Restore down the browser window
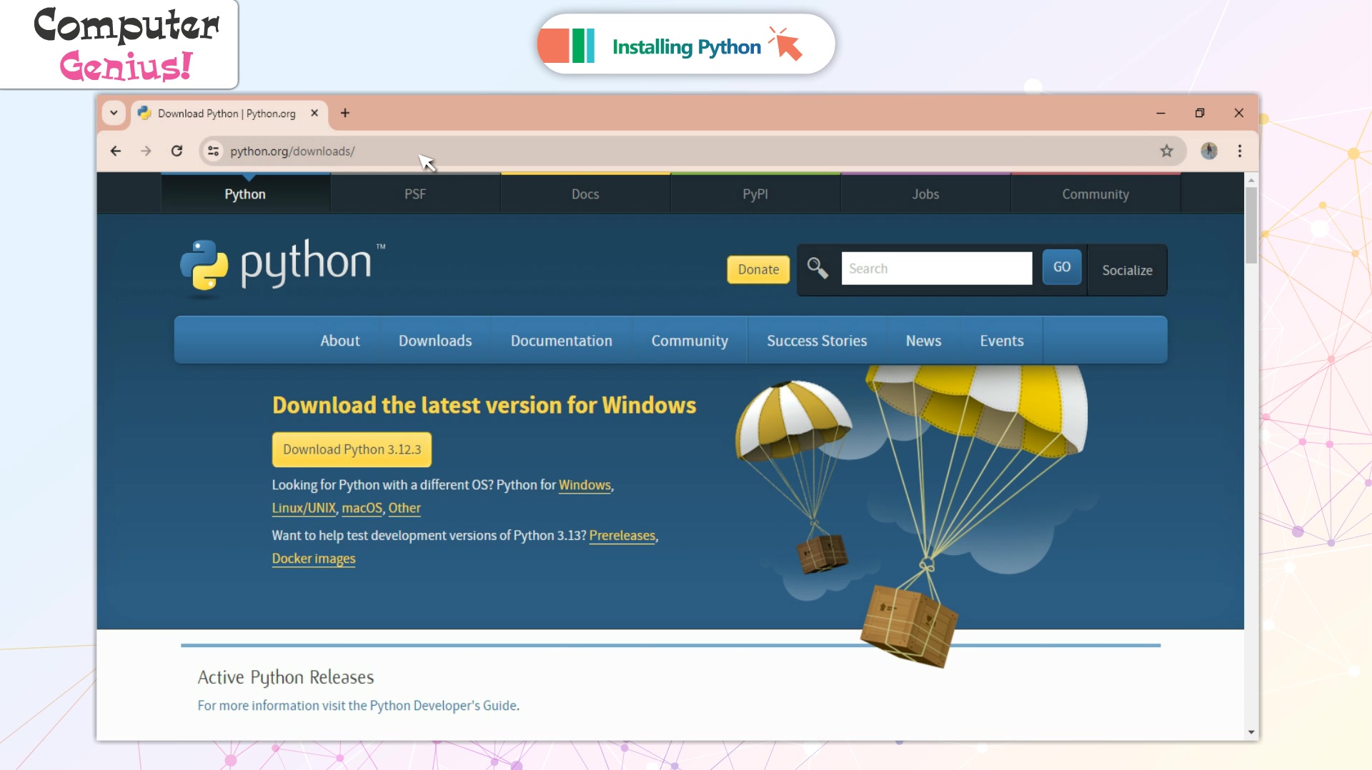Image resolution: width=1372 pixels, height=770 pixels. click(x=1200, y=113)
